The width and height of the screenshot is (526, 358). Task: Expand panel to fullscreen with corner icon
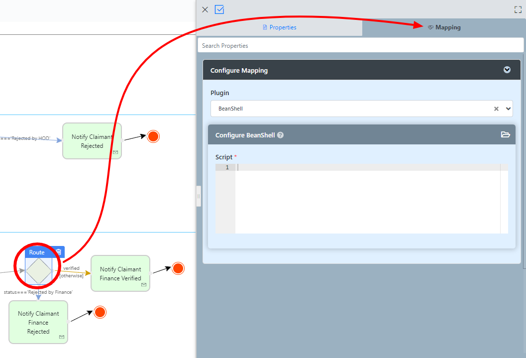click(518, 9)
